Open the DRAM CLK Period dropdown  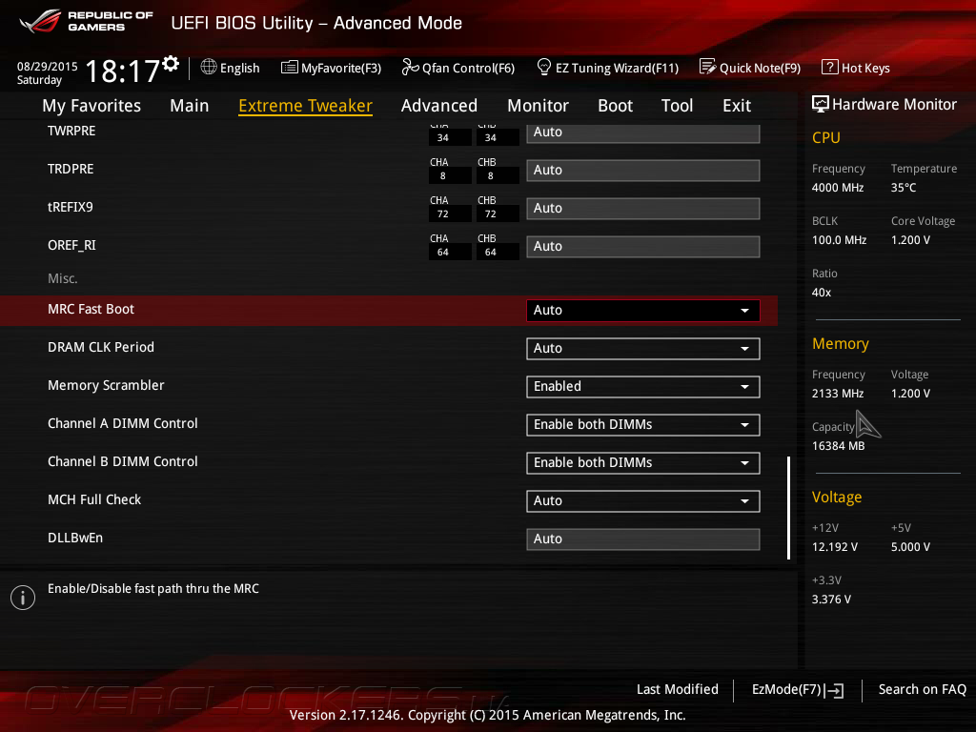pyautogui.click(x=643, y=349)
